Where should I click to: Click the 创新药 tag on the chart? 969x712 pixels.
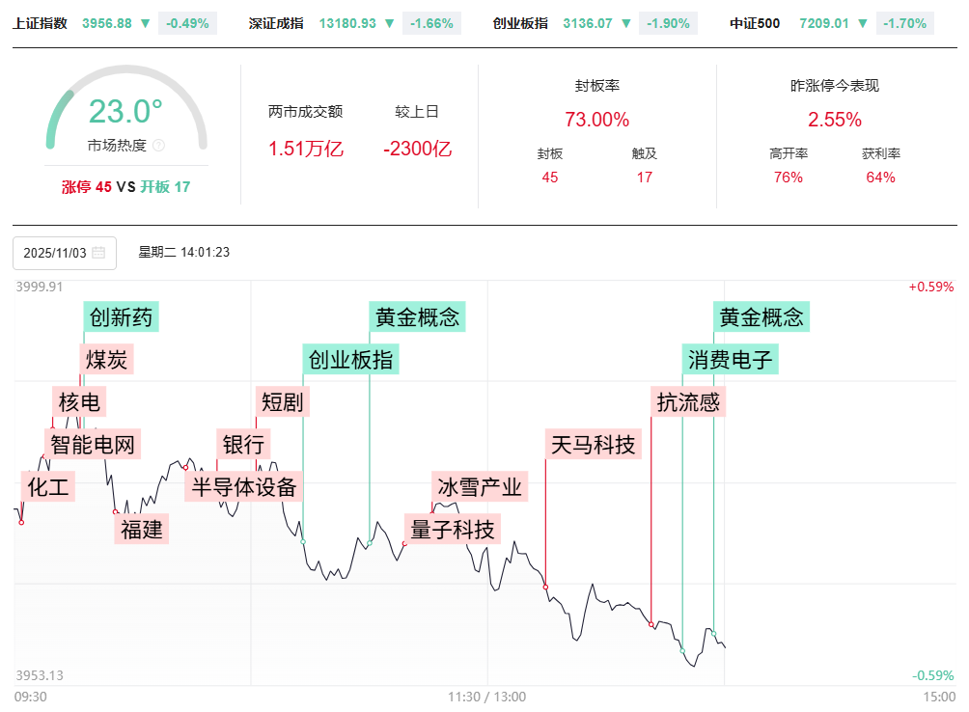tap(121, 316)
